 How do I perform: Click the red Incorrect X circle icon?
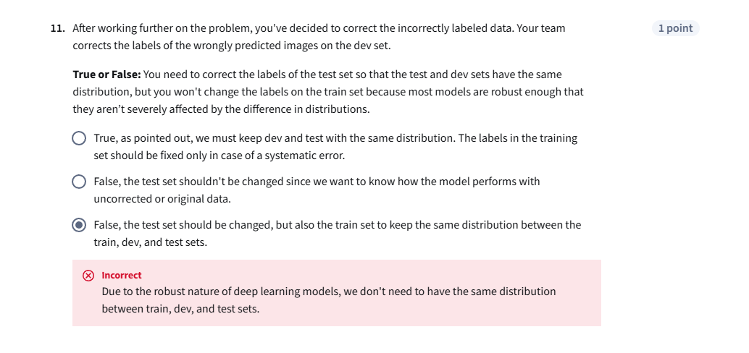coord(88,276)
